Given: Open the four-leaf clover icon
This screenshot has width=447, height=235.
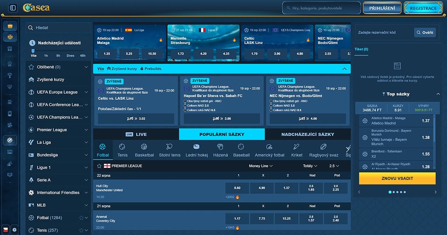Looking at the screenshot, I should (x=10, y=125).
